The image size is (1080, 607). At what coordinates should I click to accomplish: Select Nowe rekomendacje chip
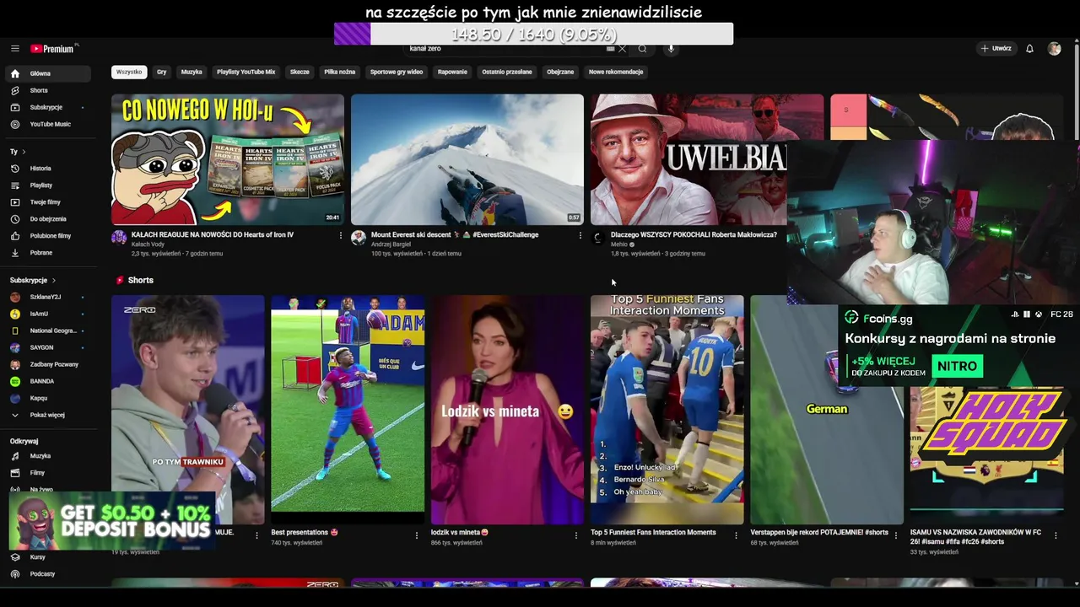[x=616, y=72]
